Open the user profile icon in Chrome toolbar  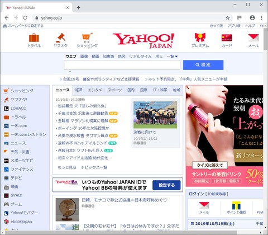[x=252, y=18]
